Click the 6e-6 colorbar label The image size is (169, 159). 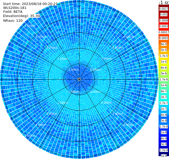pyautogui.click(x=164, y=68)
